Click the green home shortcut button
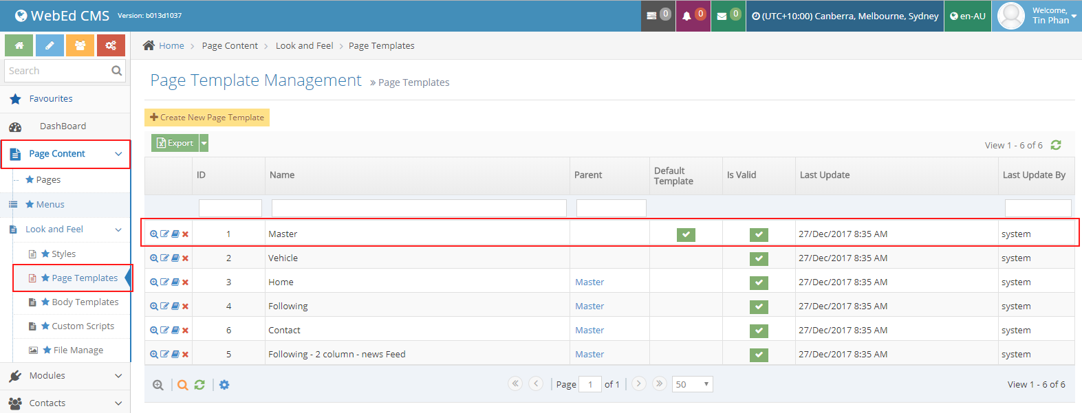The height and width of the screenshot is (413, 1082). [19, 45]
